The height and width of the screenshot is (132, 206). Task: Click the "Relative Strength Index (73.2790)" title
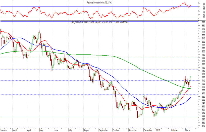click(x=99, y=3)
